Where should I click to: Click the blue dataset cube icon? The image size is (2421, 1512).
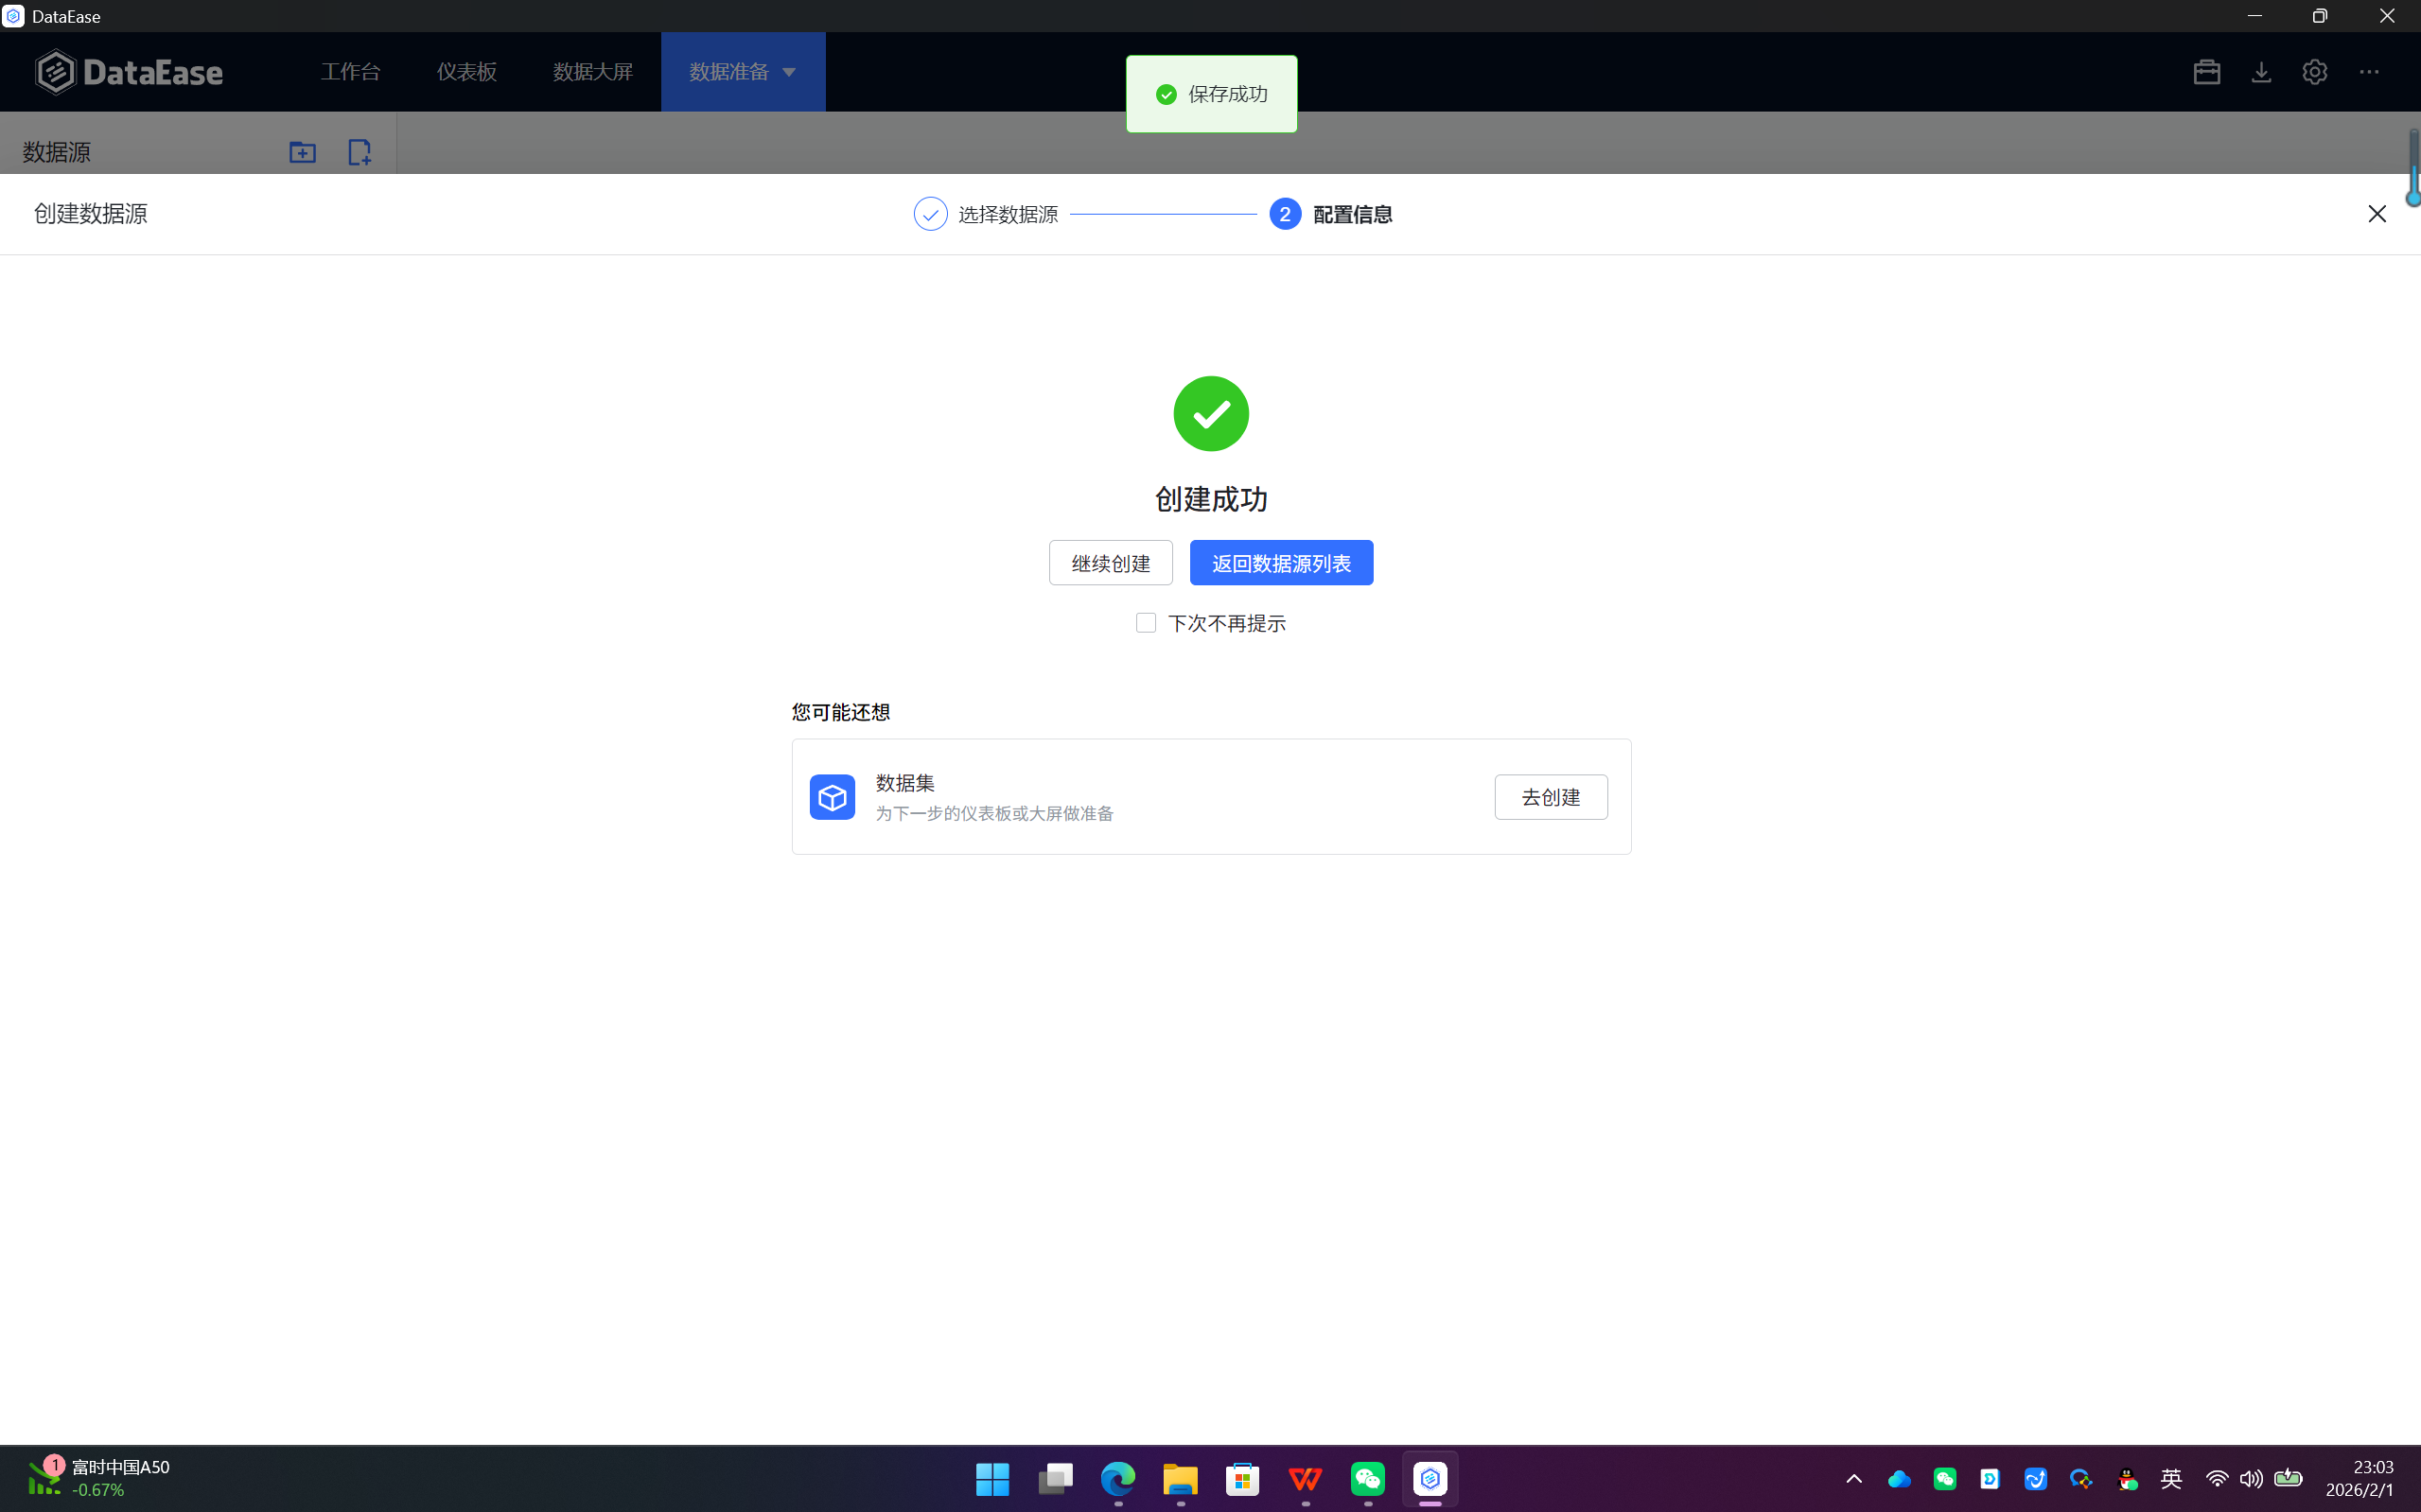(x=832, y=797)
